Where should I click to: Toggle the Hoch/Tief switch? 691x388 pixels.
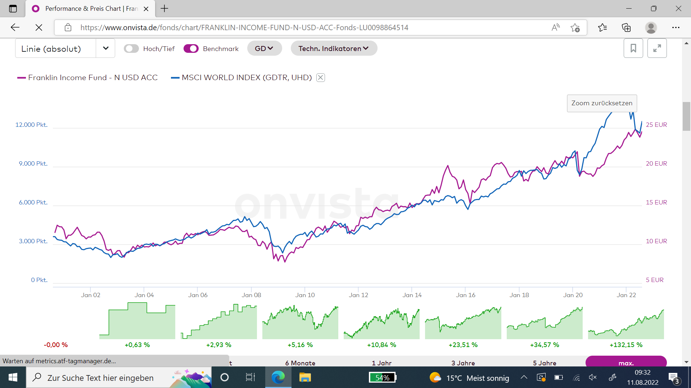click(131, 48)
